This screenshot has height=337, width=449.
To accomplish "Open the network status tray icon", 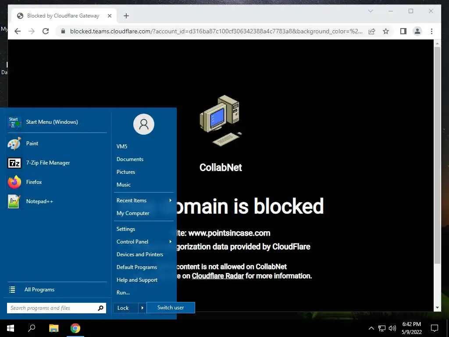I will [x=382, y=328].
